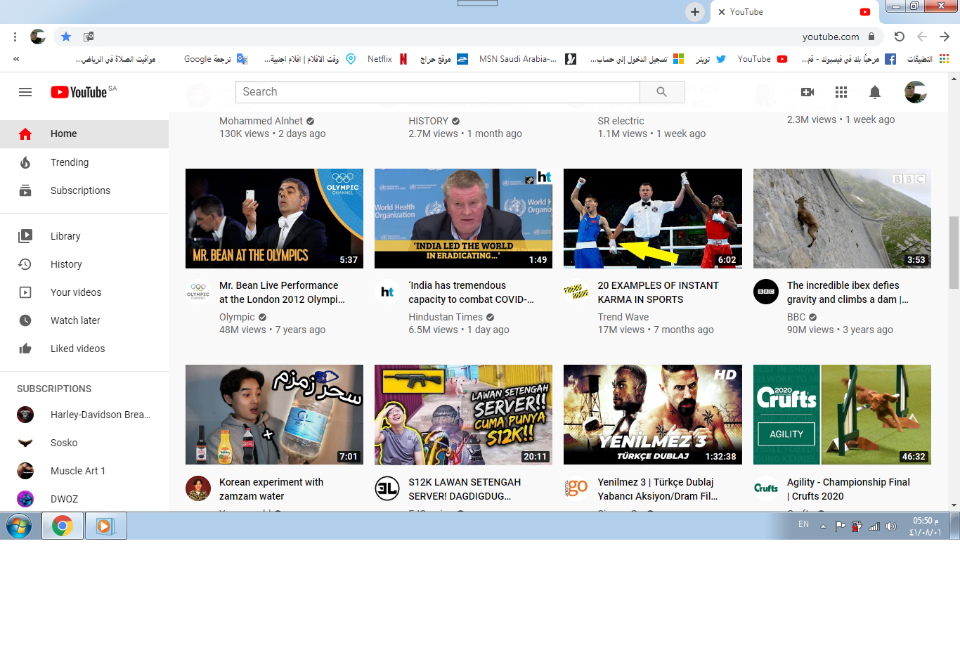Play the BBC ibex dam thumbnail
Viewport: 960px width, 669px height.
pos(842,219)
